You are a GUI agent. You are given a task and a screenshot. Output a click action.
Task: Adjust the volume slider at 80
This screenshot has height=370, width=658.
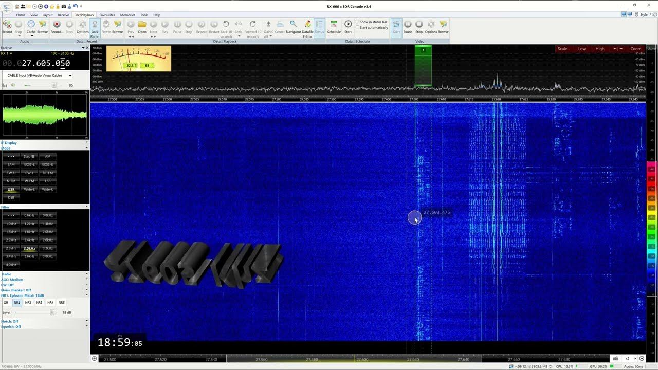pos(53,85)
